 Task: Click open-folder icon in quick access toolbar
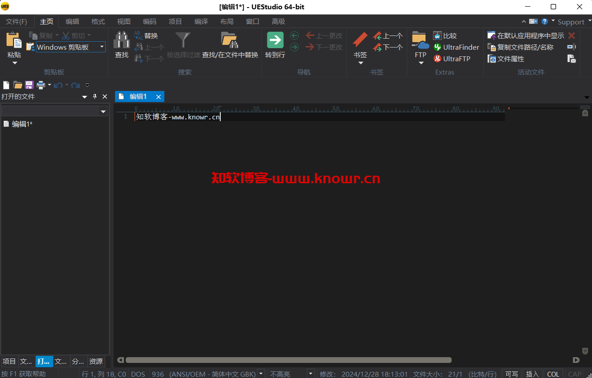[x=18, y=85]
